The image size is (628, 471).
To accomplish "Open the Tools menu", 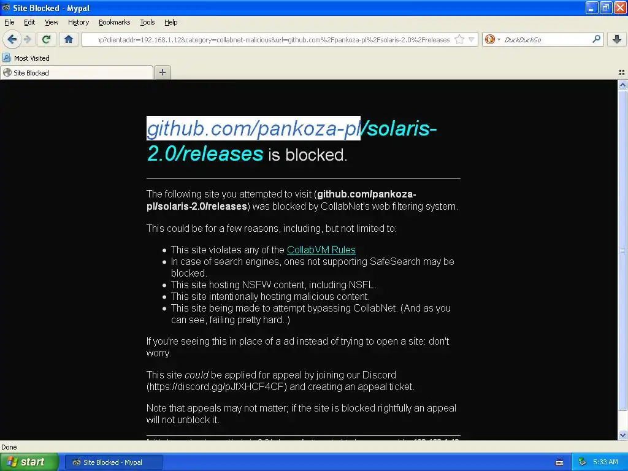I will coord(147,23).
